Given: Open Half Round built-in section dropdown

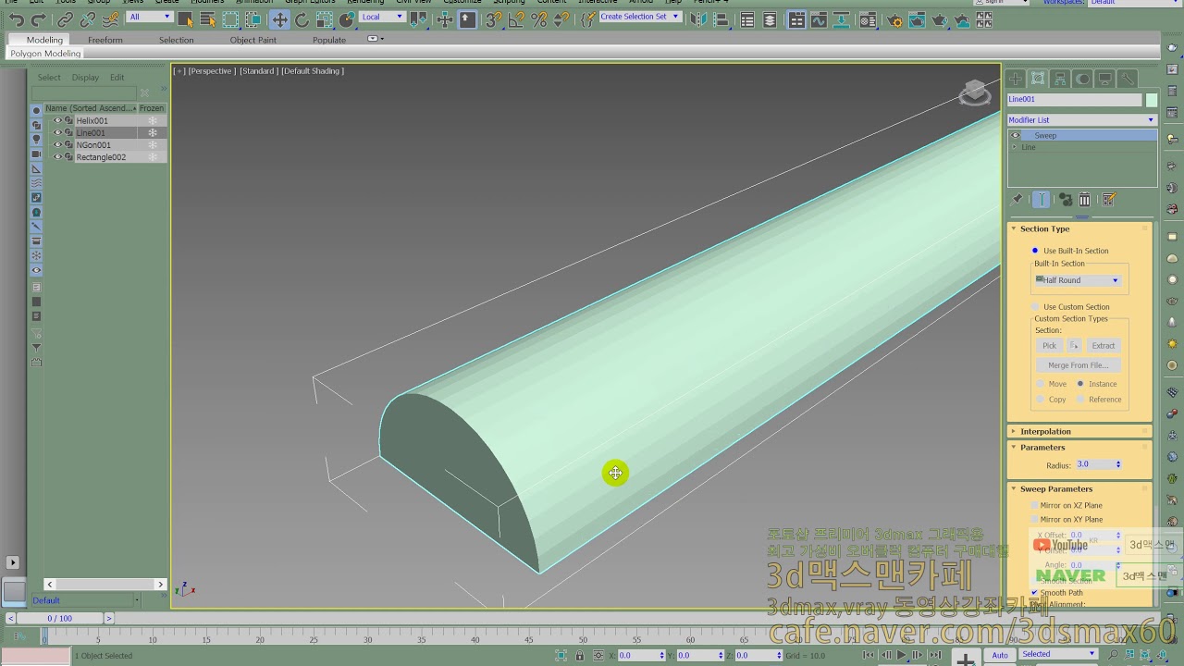Looking at the screenshot, I should [x=1078, y=280].
